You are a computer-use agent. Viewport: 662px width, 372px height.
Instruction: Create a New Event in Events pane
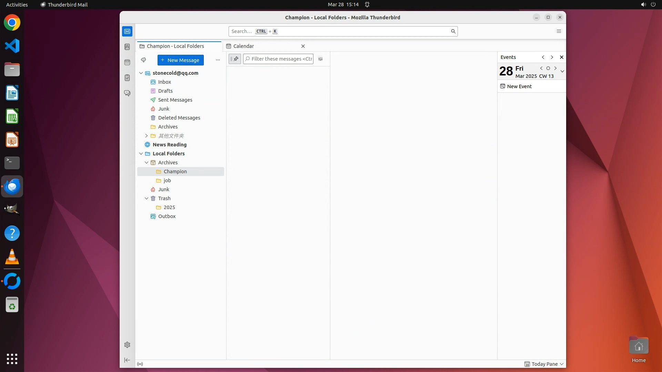[x=519, y=86]
